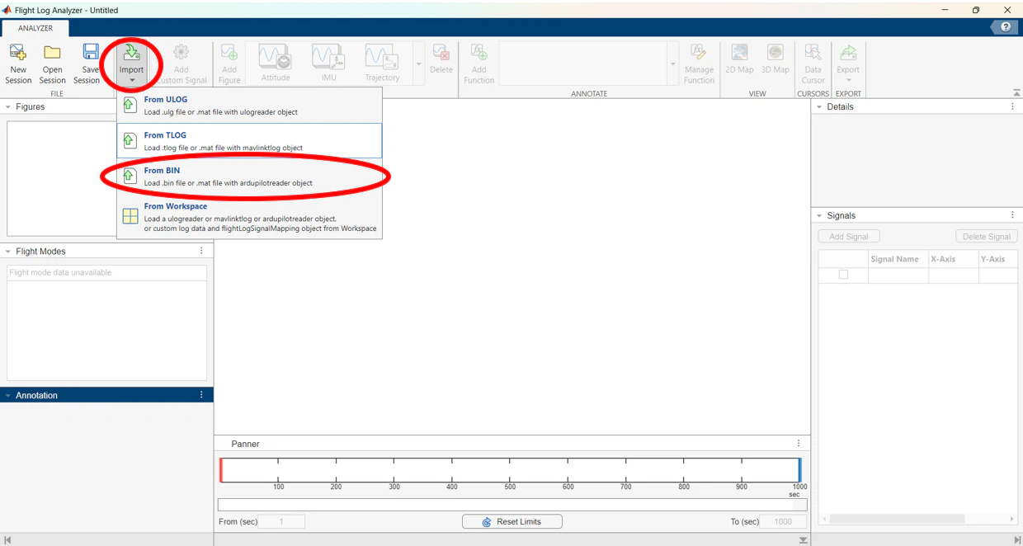This screenshot has height=546, width=1023.
Task: Click the From (sec) input field
Action: point(281,522)
